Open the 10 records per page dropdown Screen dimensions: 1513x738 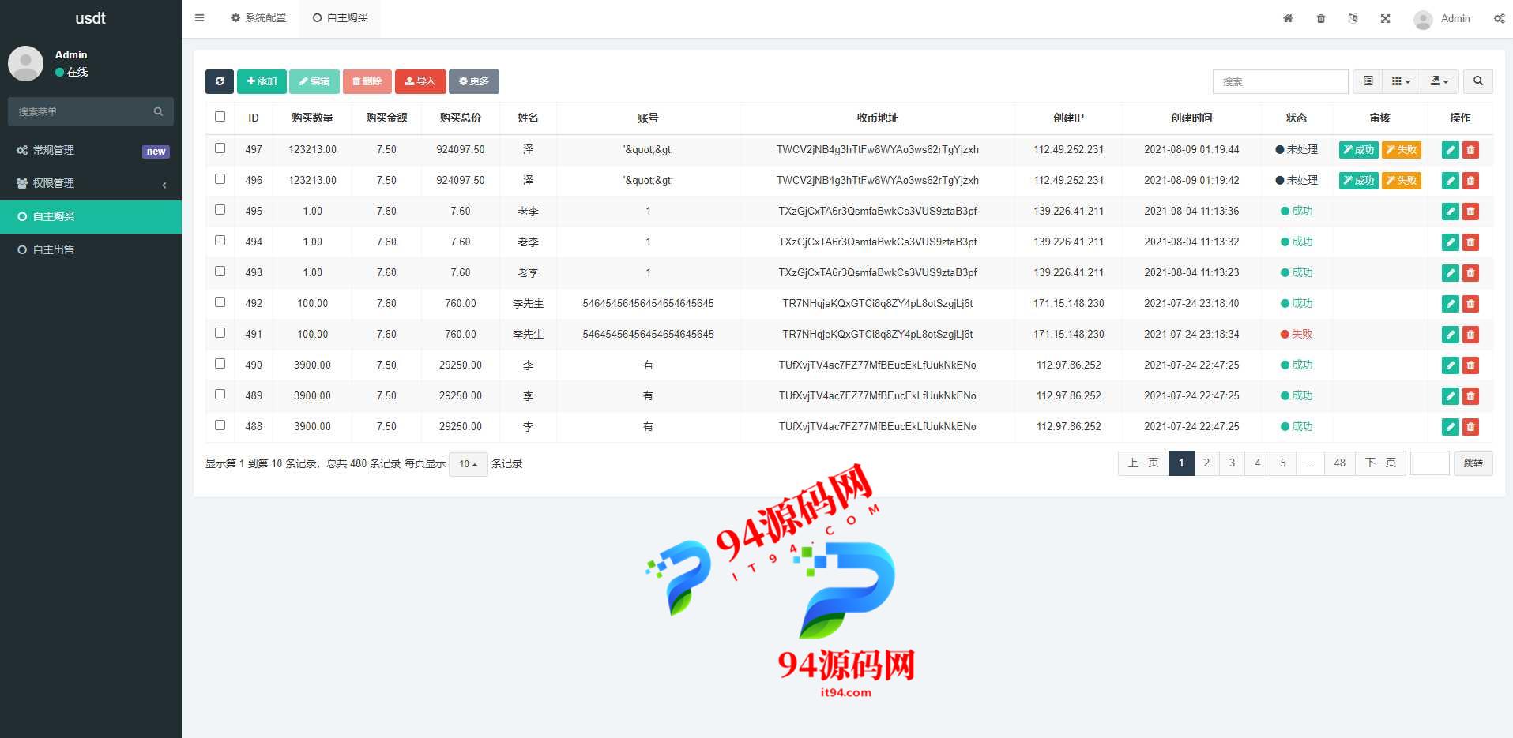pos(469,464)
